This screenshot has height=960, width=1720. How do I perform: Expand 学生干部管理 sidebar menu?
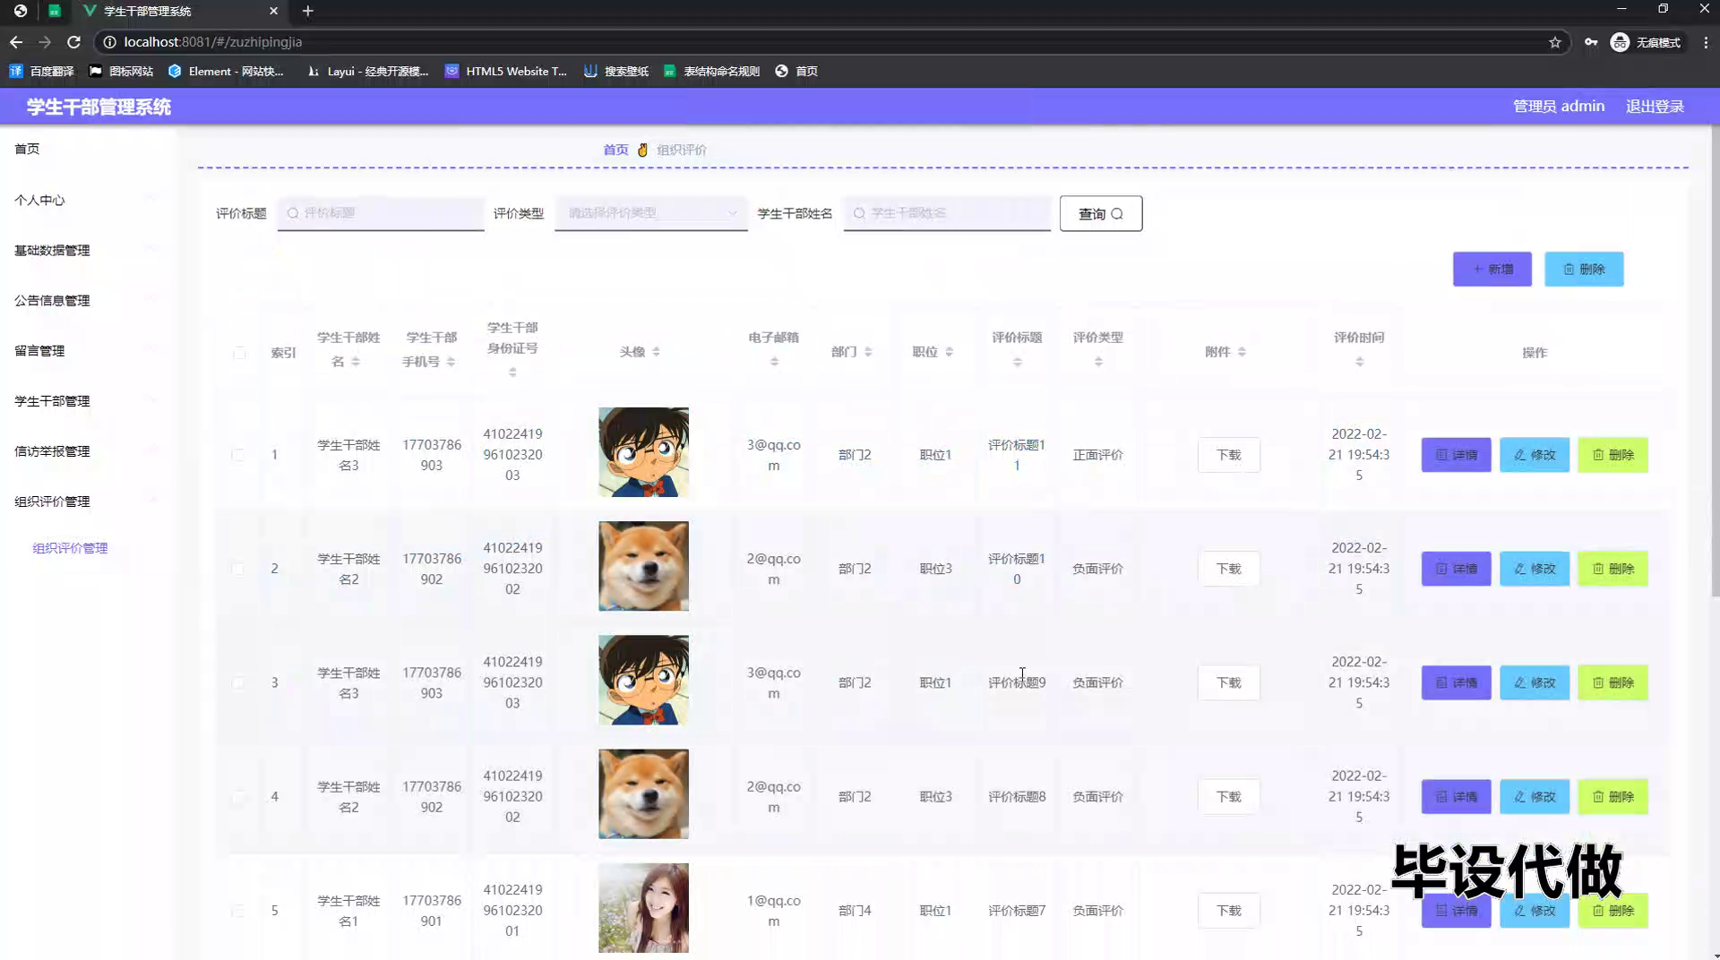click(88, 400)
